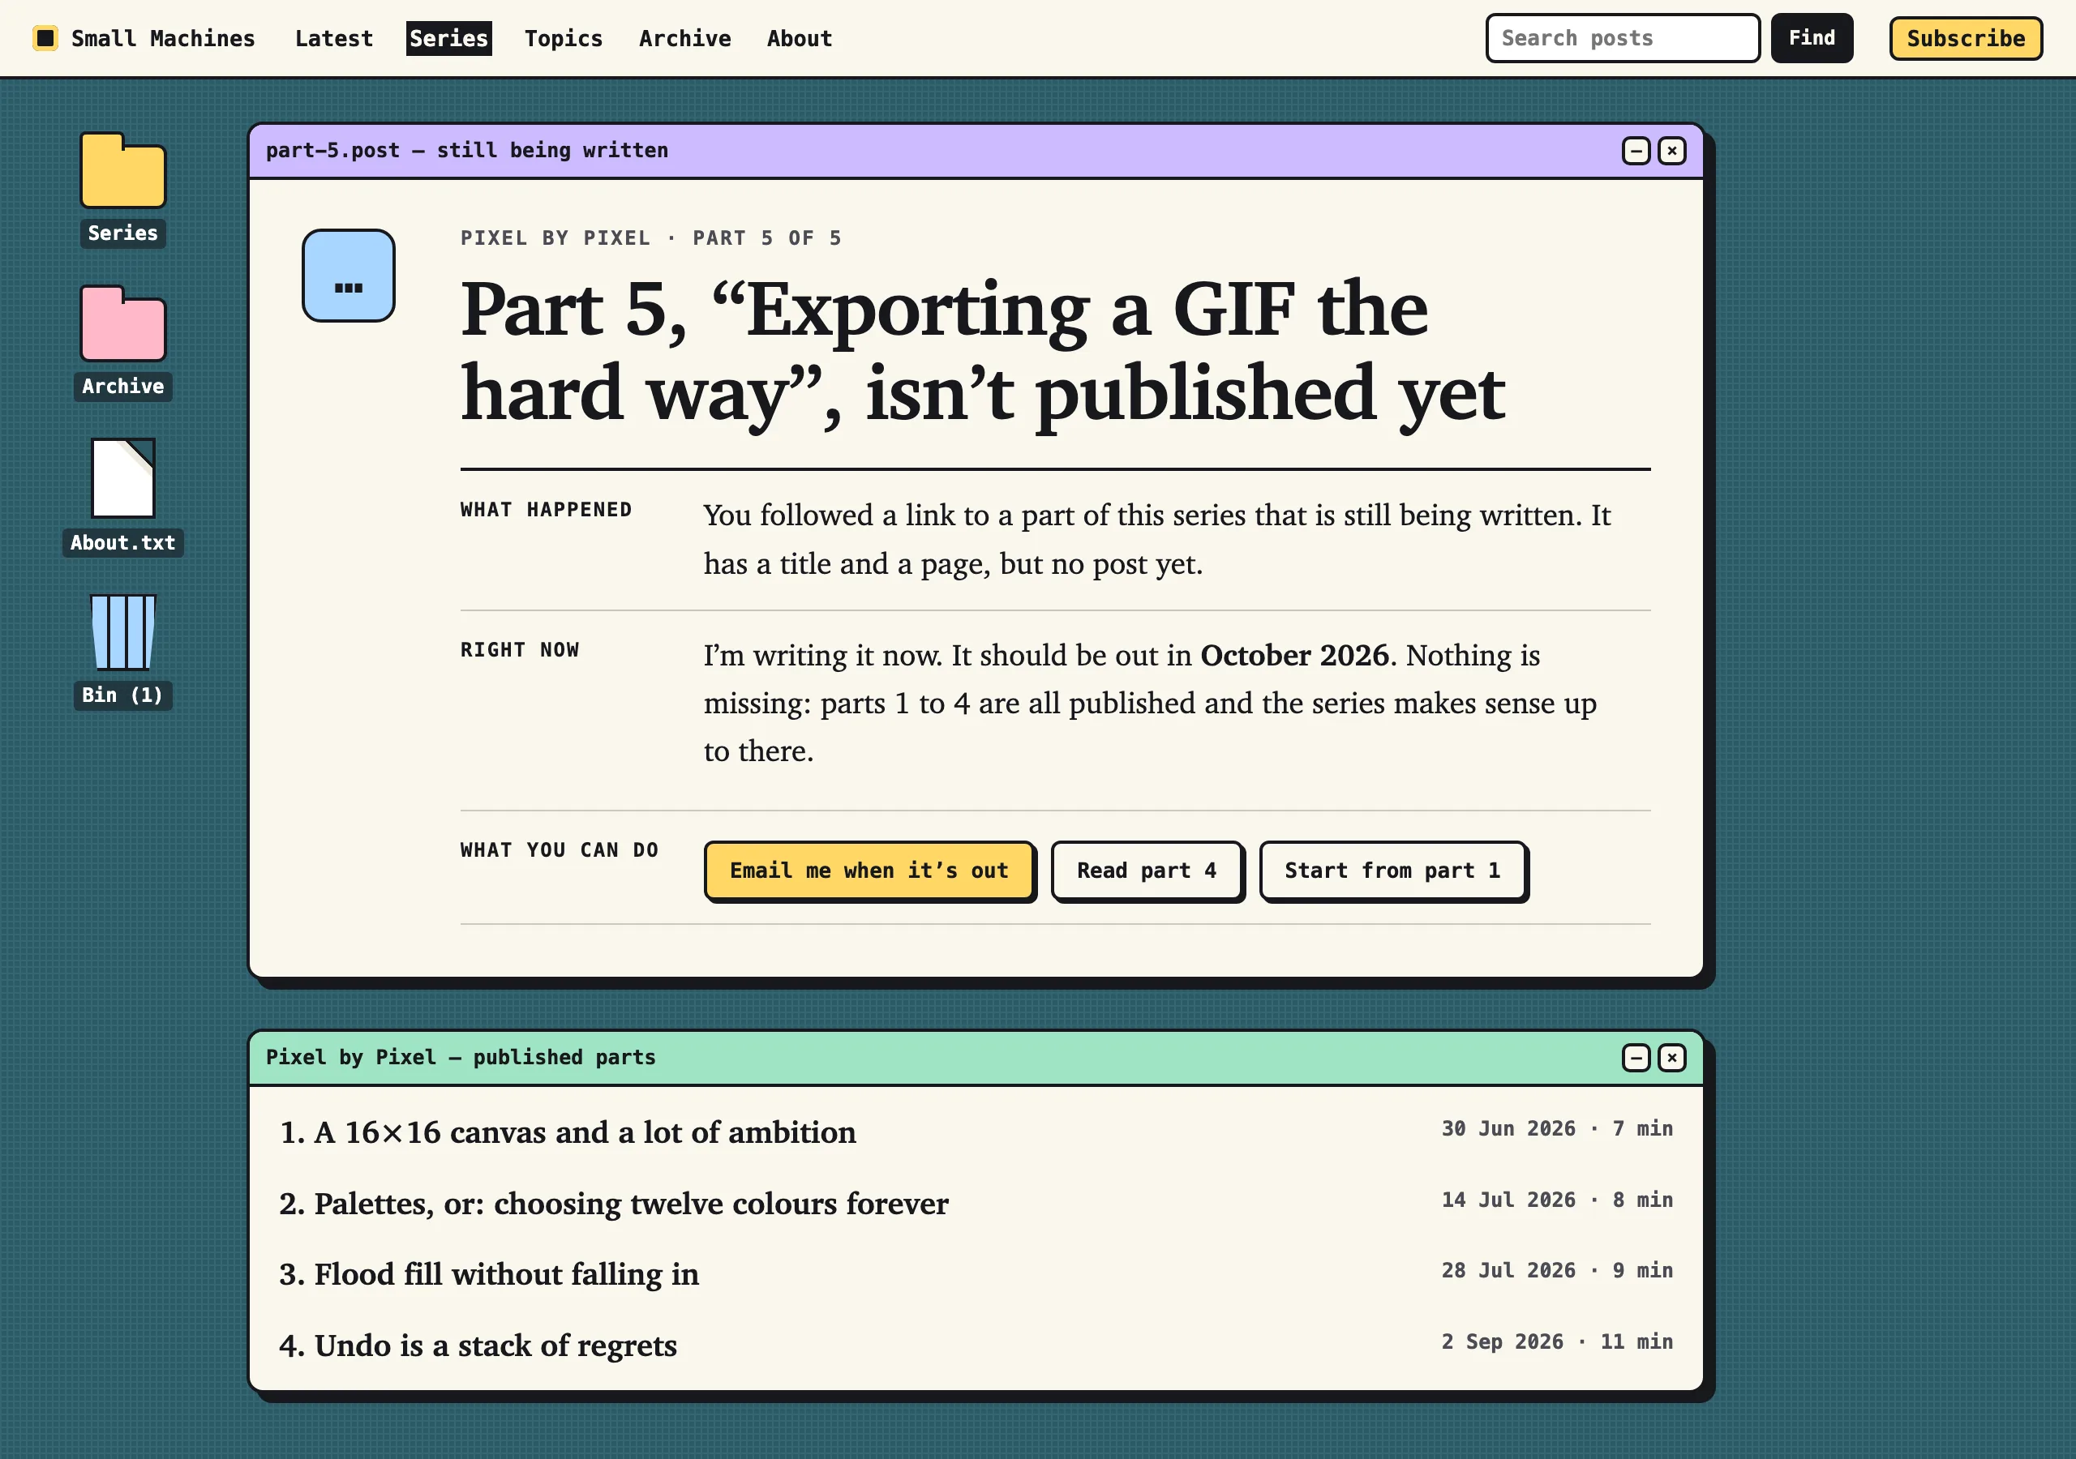Screen dimensions: 2076x1459
Task: Open the yellow Series folder icon
Action: click(122, 171)
